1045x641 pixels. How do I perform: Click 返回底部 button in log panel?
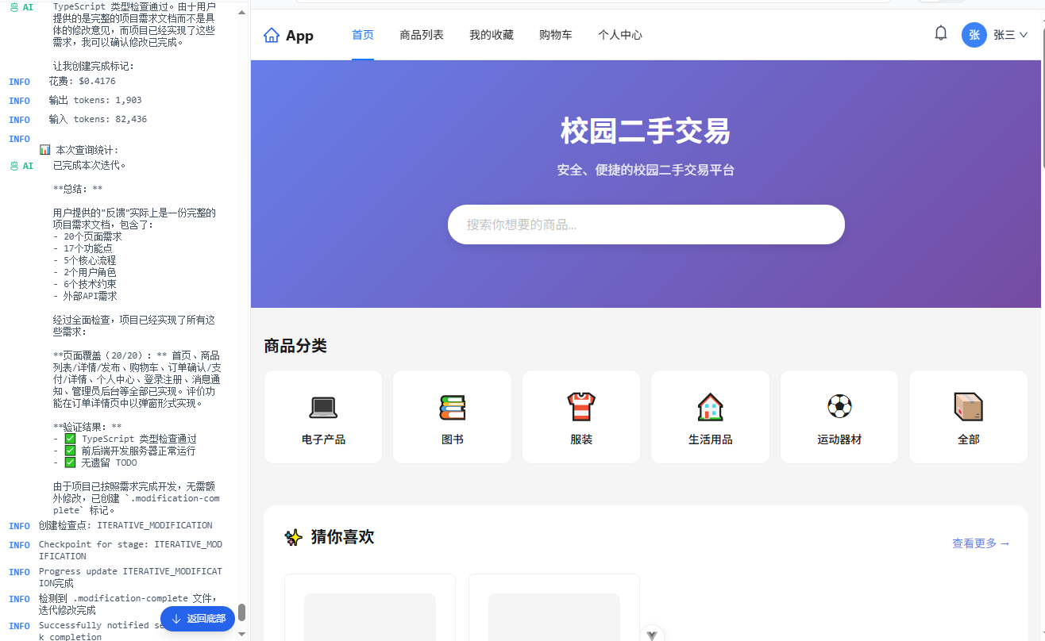[x=198, y=619]
